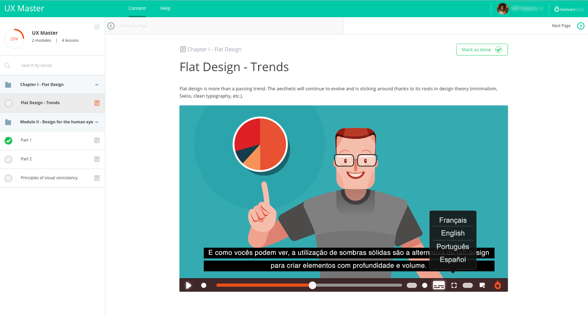The height and width of the screenshot is (320, 588).
Task: Collapse Chapter I - Flat Design module
Action: pyautogui.click(x=97, y=85)
